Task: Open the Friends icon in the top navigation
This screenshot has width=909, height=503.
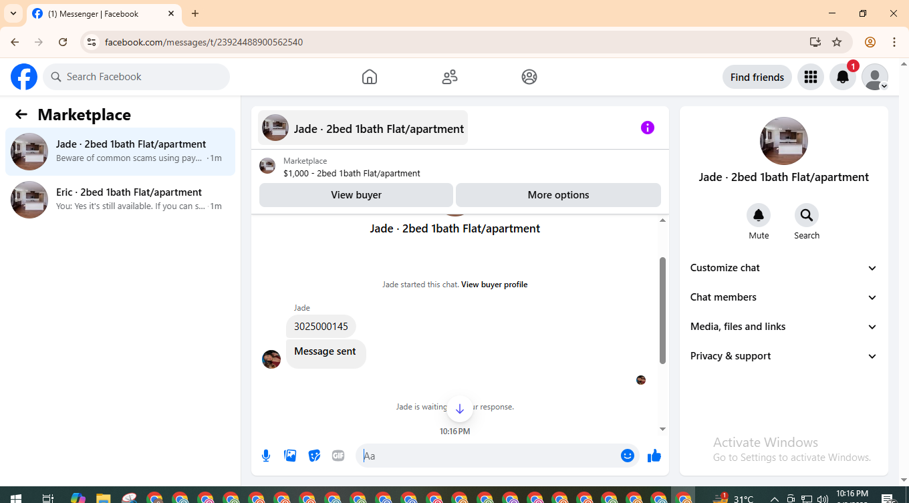Action: click(450, 77)
